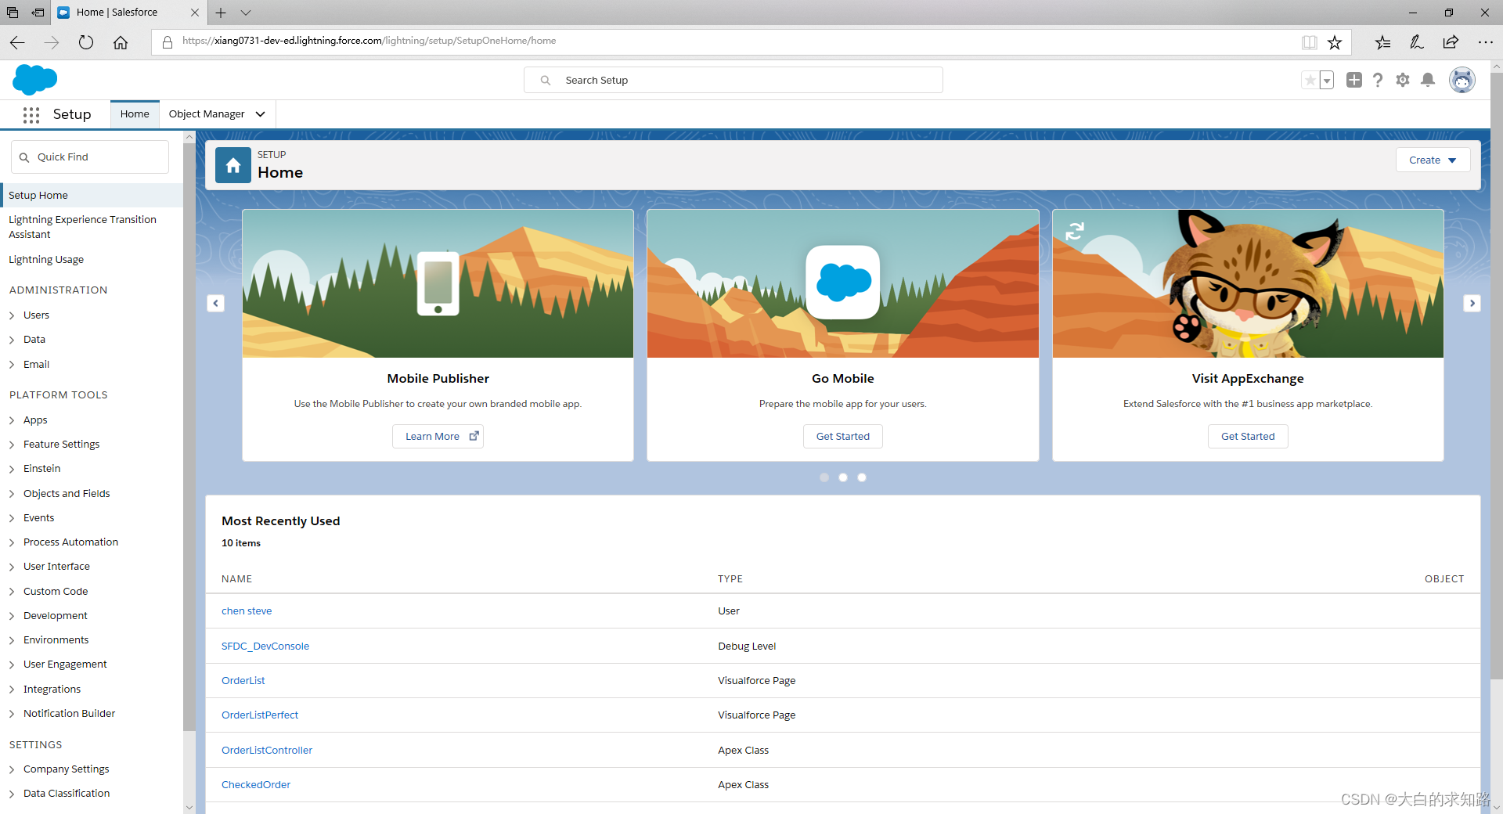Open the help question mark icon

coord(1378,79)
